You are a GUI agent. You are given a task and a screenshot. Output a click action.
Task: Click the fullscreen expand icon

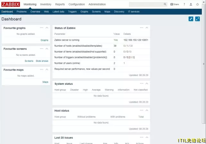pos(197,19)
